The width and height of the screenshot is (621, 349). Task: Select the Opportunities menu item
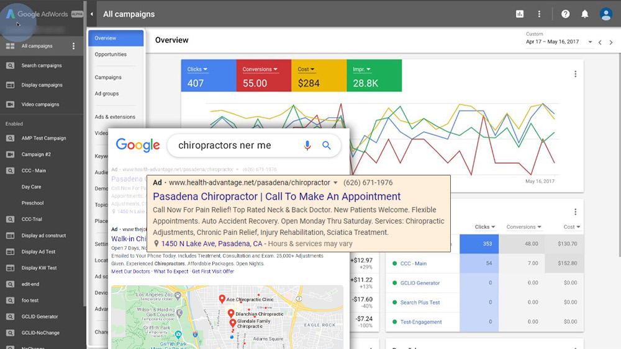[111, 55]
